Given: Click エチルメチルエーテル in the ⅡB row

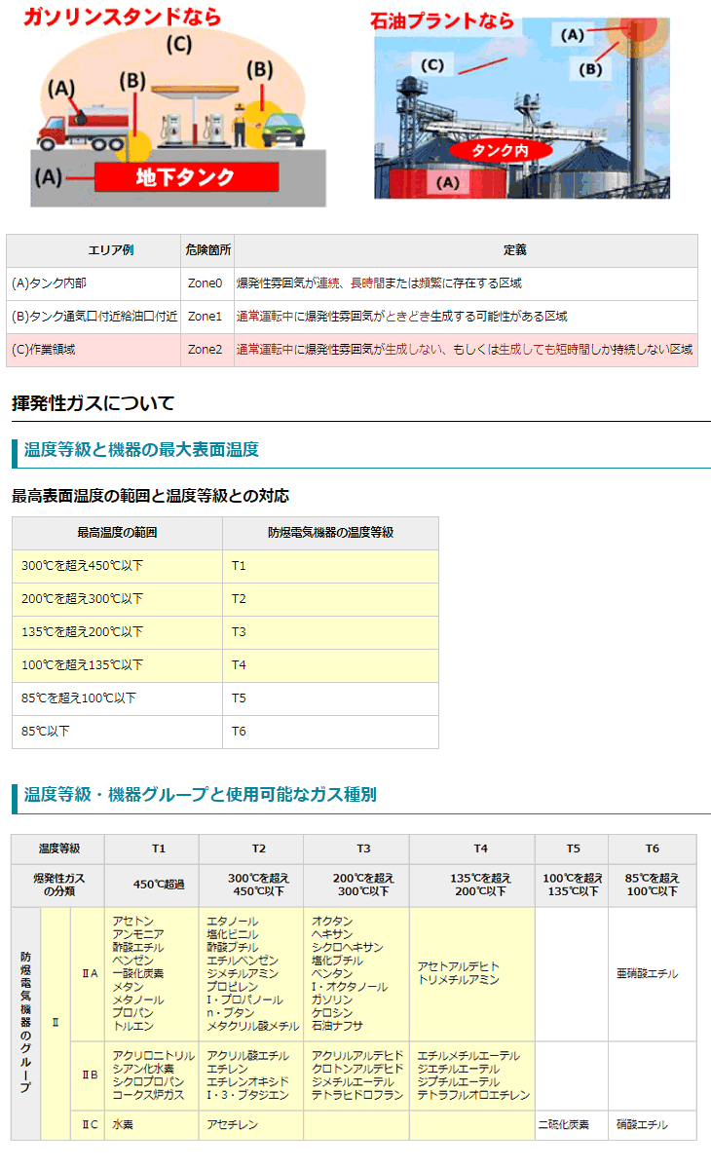Looking at the screenshot, I should [468, 1055].
